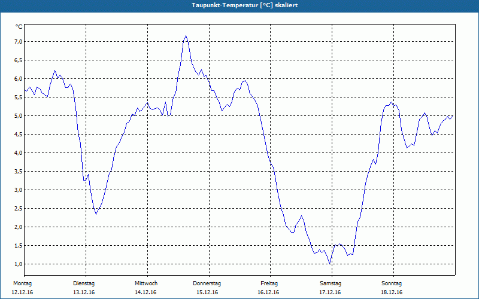
Task: Click the 2,5 y-axis label
Action: pyautogui.click(x=19, y=209)
